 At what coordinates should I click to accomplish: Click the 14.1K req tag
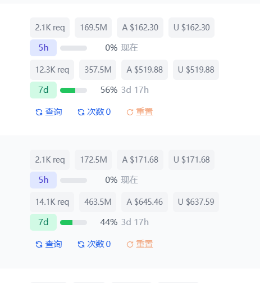click(x=52, y=202)
